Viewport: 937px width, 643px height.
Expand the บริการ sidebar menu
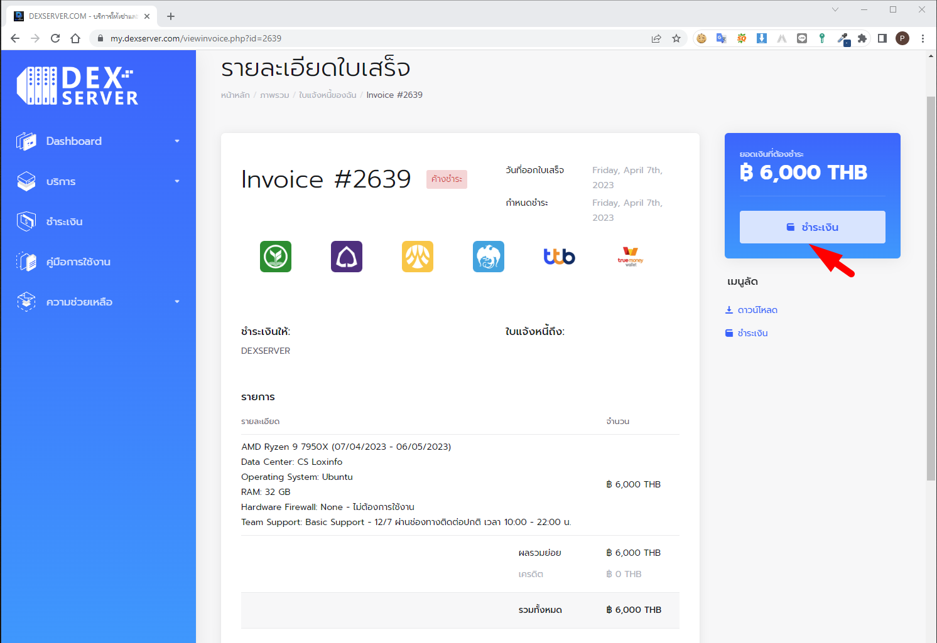(177, 181)
